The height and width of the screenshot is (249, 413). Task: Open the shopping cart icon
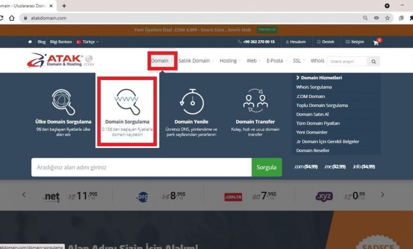(376, 42)
